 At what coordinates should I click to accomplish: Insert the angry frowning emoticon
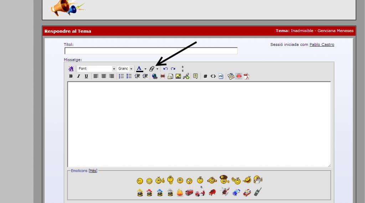[200, 180]
